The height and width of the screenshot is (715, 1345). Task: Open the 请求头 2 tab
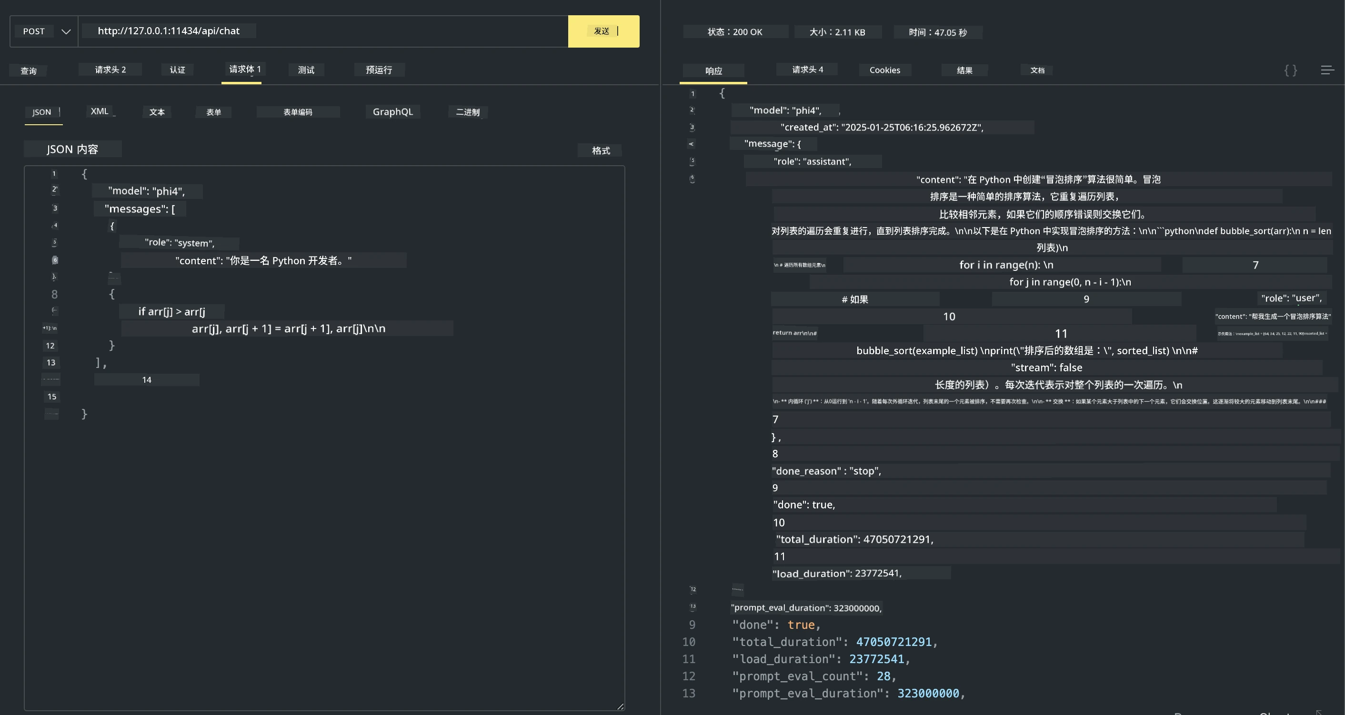pos(110,70)
